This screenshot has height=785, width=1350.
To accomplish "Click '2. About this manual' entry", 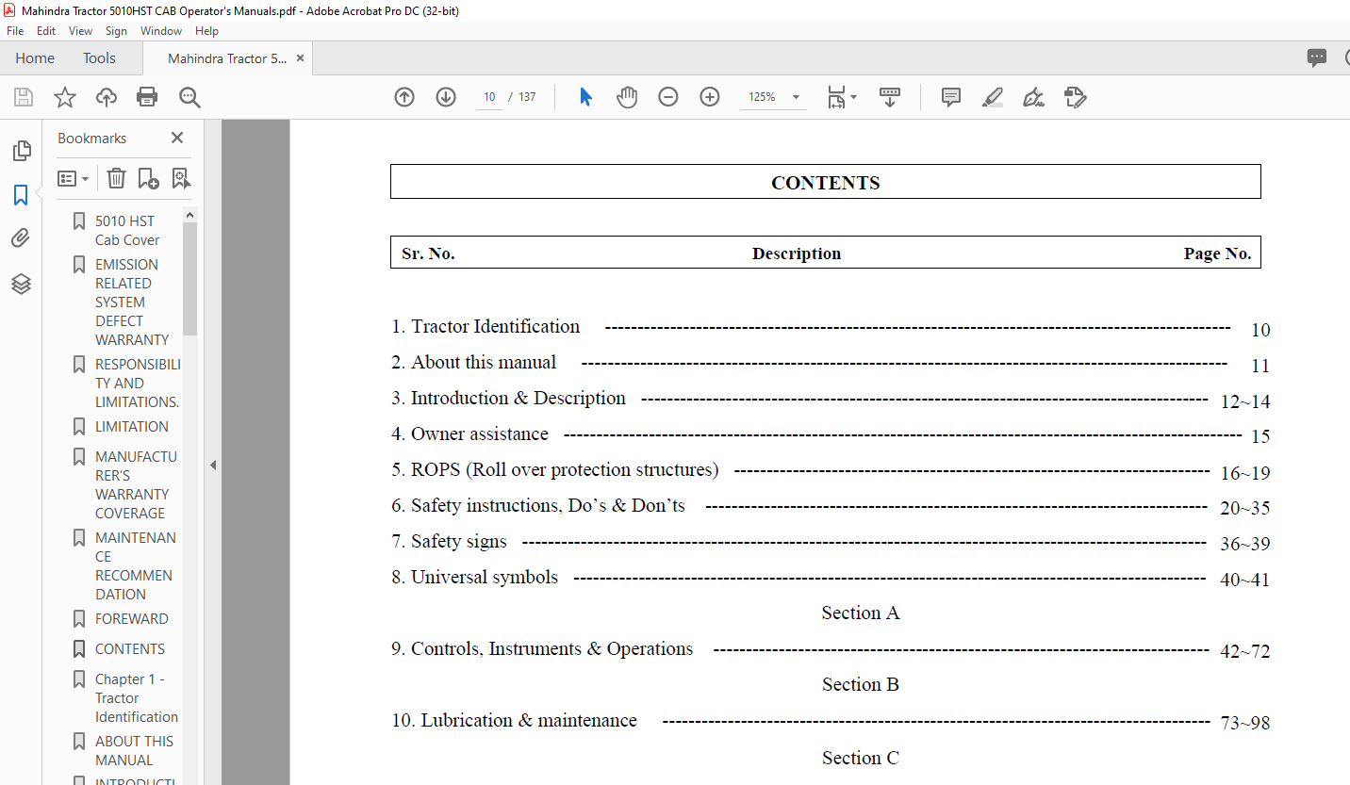I will [474, 362].
